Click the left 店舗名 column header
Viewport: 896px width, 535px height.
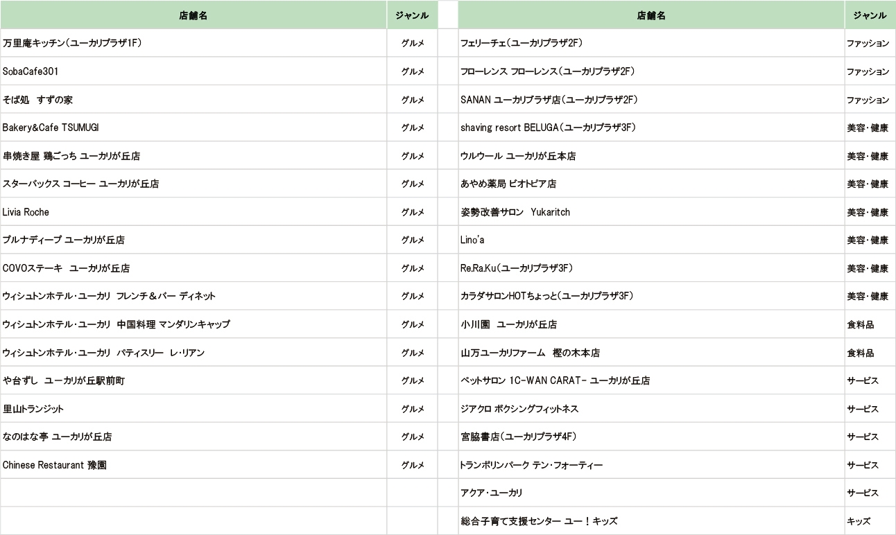coord(193,15)
